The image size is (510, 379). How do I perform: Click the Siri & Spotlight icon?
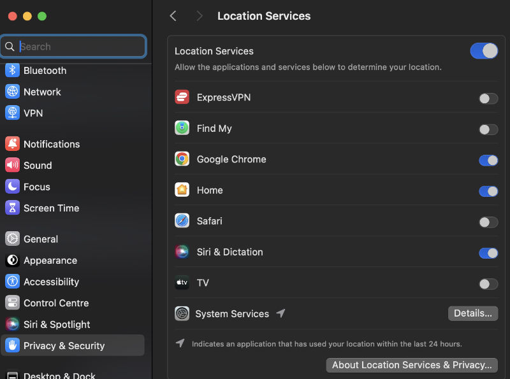tap(12, 324)
